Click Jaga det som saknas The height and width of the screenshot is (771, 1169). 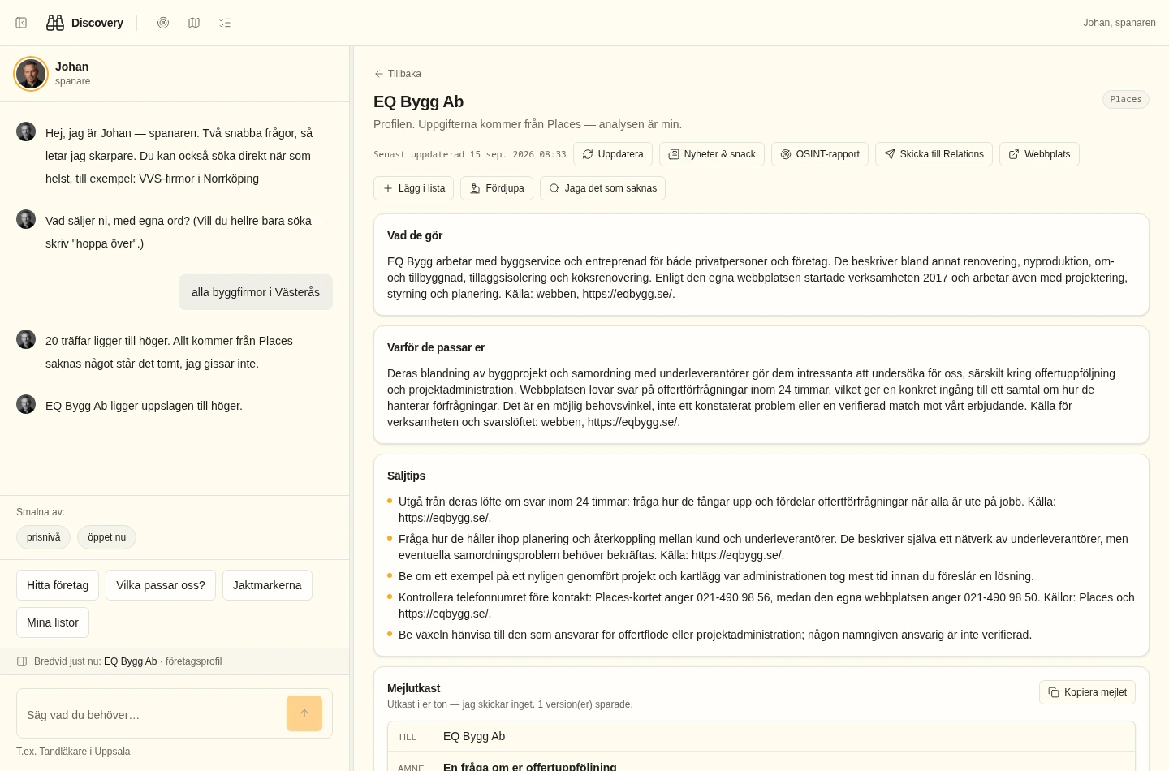click(x=602, y=188)
